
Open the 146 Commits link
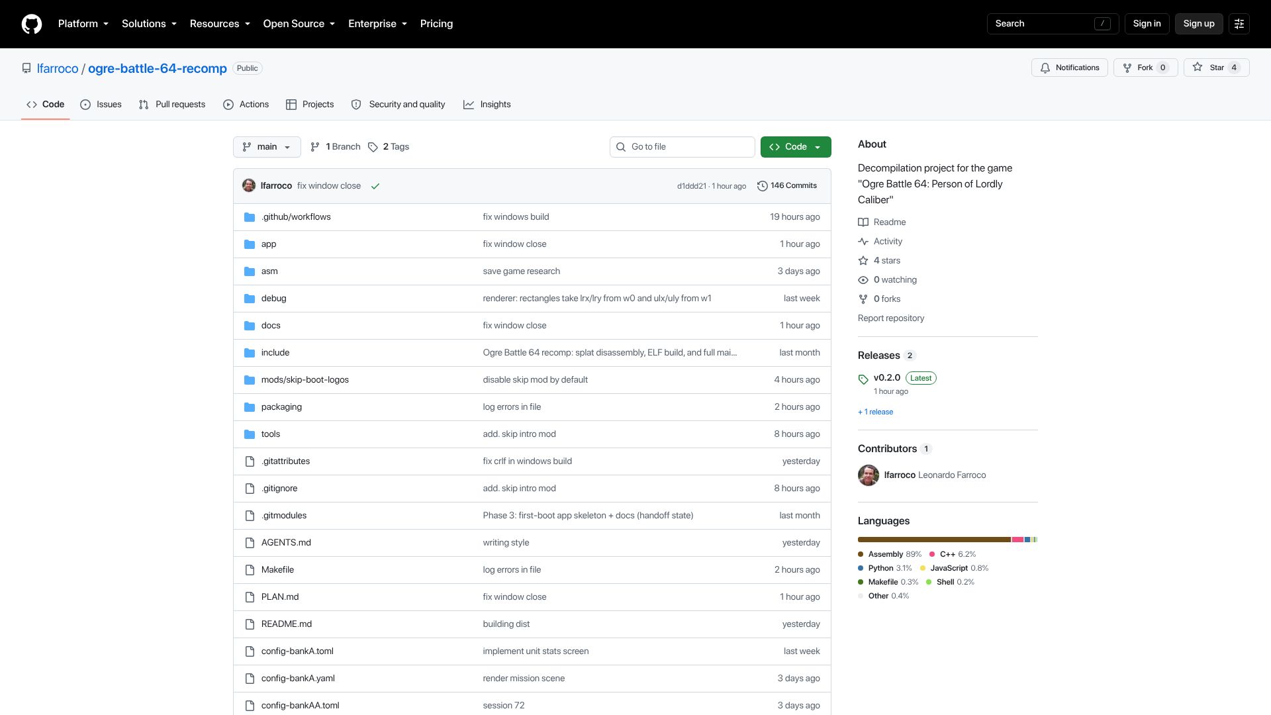click(x=787, y=186)
